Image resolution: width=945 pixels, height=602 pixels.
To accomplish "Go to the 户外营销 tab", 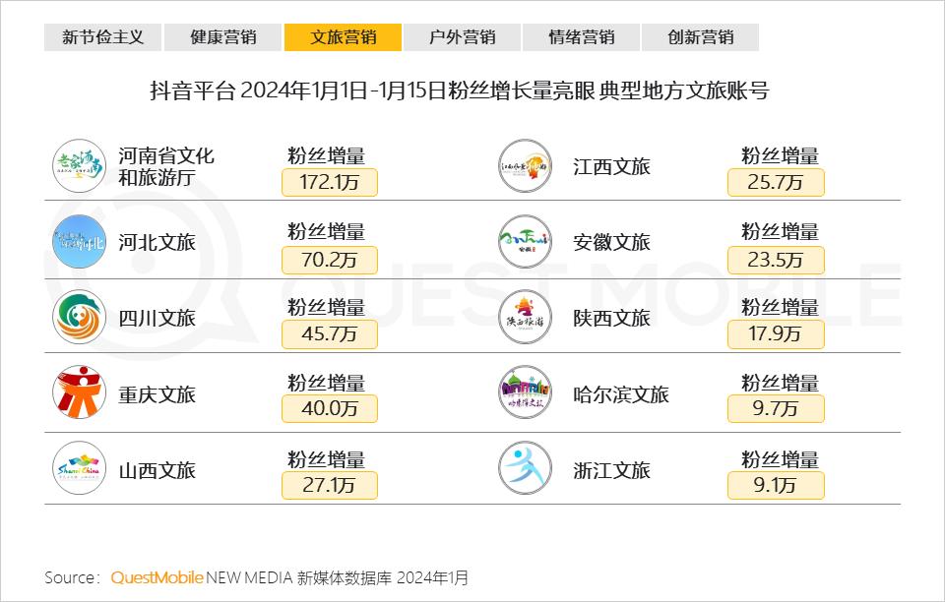I will coord(462,37).
